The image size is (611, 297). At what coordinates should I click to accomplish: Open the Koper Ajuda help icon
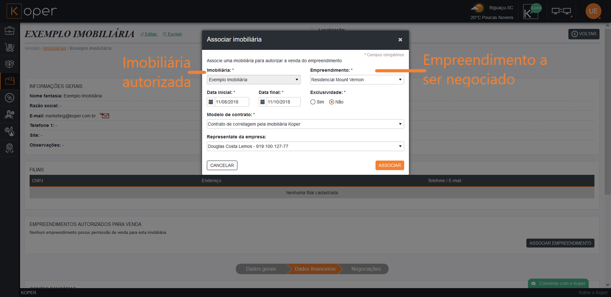pyautogui.click(x=532, y=11)
